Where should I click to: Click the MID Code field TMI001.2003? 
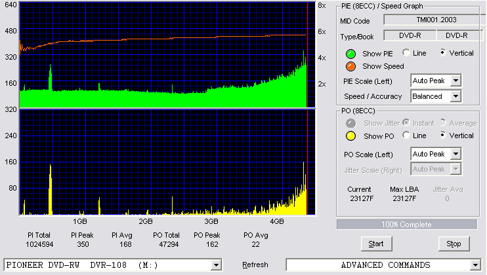click(434, 20)
